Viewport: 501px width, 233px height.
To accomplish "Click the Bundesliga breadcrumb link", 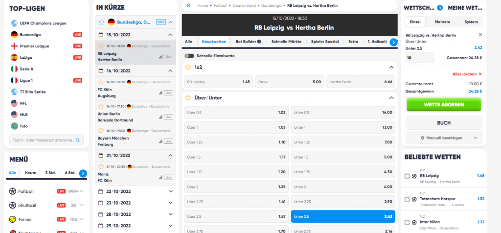I will click(271, 5).
